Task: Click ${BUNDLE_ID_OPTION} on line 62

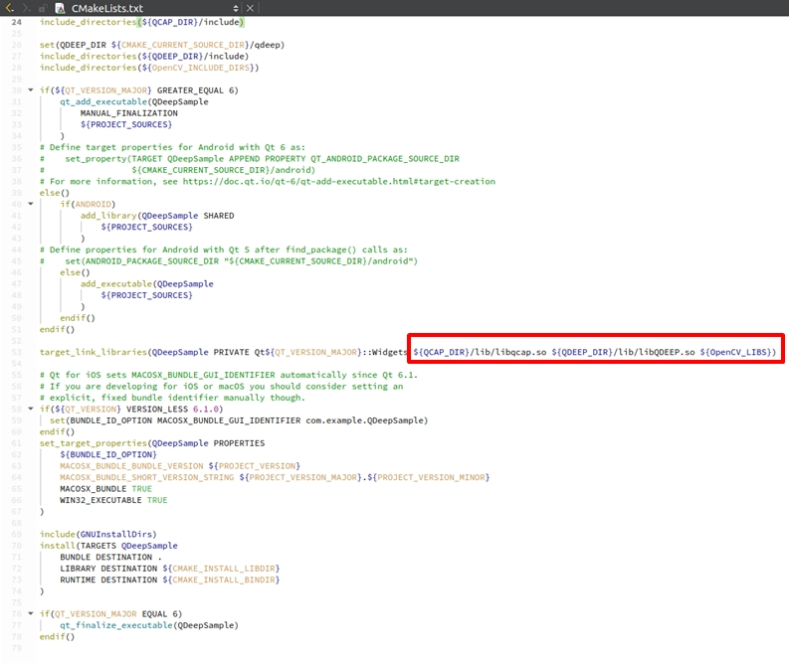Action: [108, 455]
